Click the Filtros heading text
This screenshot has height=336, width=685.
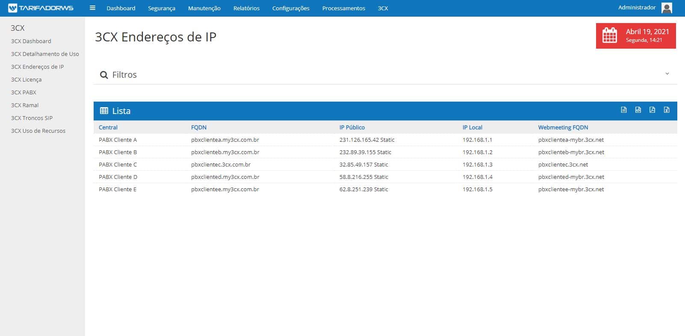click(x=124, y=75)
